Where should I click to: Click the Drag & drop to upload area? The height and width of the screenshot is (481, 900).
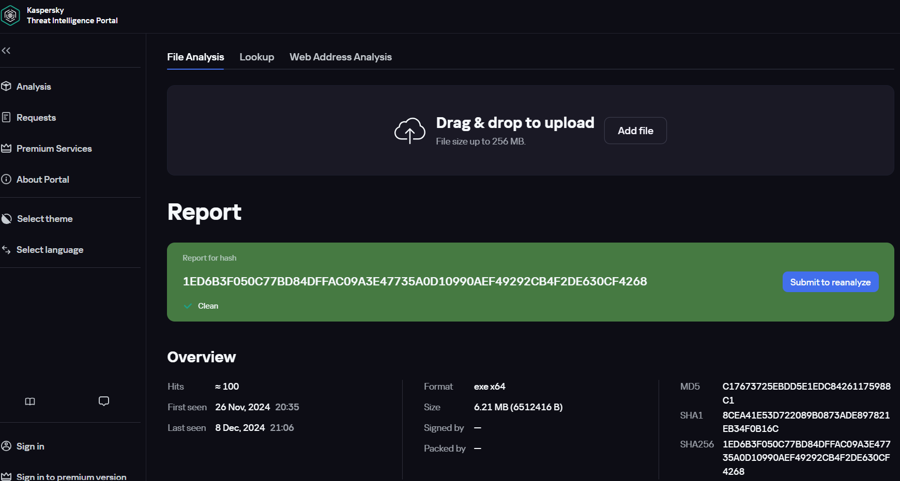pyautogui.click(x=530, y=130)
